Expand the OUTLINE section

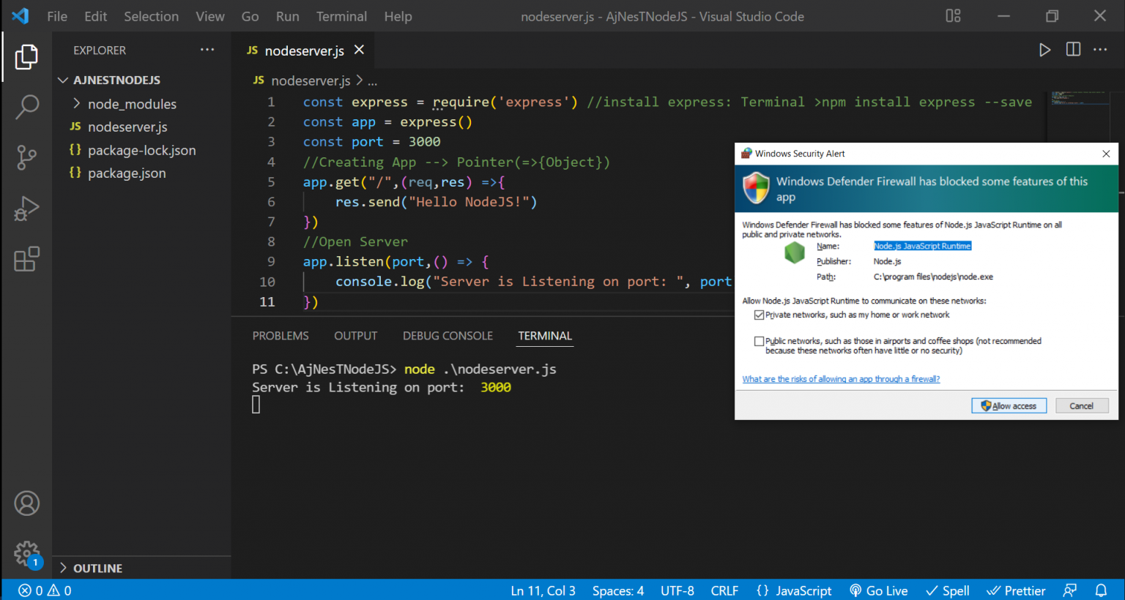click(97, 568)
